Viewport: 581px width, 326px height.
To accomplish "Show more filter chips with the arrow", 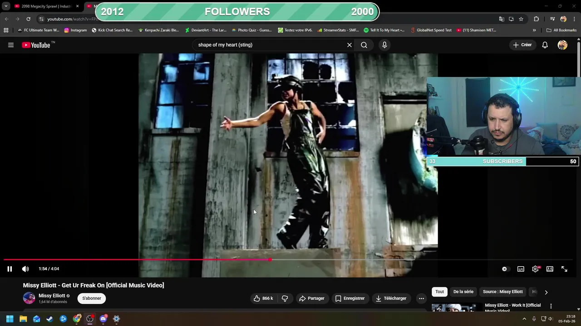I will tap(546, 292).
